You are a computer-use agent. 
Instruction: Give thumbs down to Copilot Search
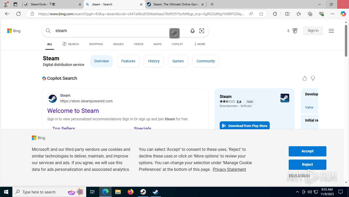click(x=313, y=78)
